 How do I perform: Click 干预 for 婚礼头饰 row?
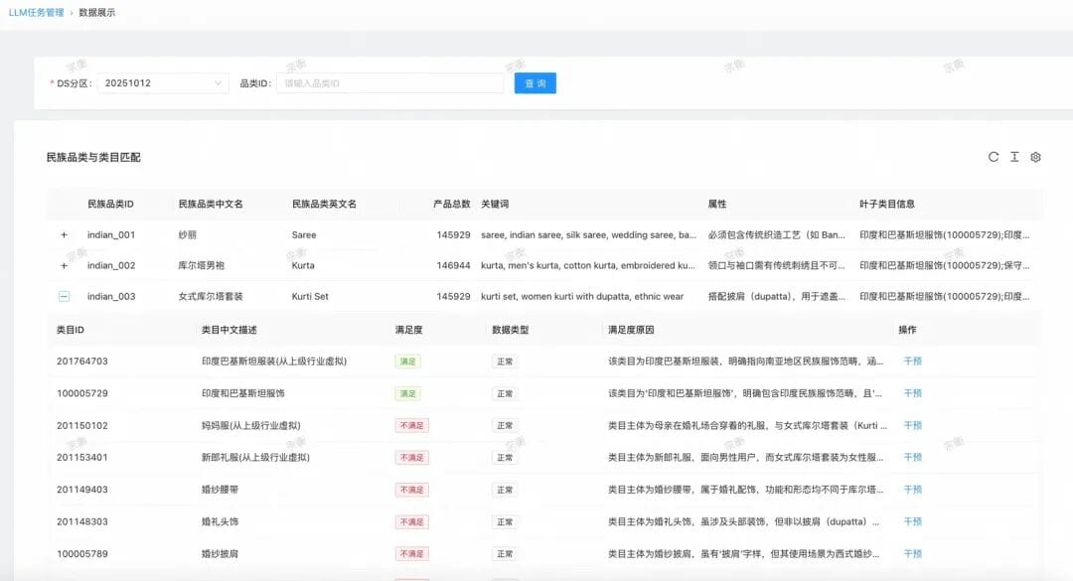[x=913, y=521]
